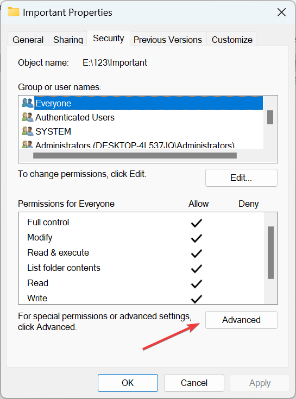Screen dimensions: 296x399
Task: Confirm with the OK button
Action: [x=128, y=383]
